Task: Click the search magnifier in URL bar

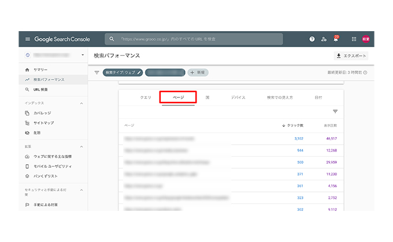Action: [x=112, y=39]
